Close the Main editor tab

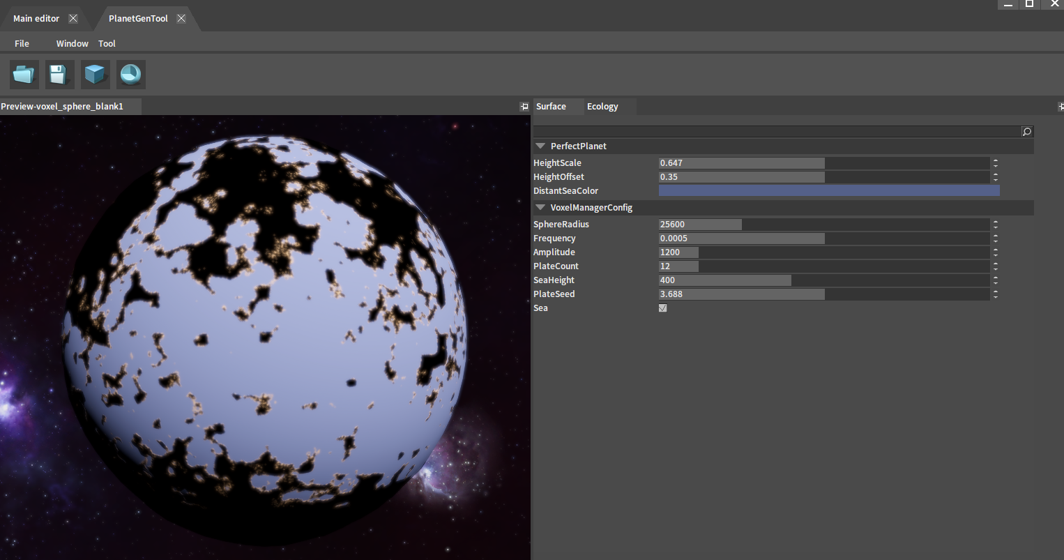73,18
